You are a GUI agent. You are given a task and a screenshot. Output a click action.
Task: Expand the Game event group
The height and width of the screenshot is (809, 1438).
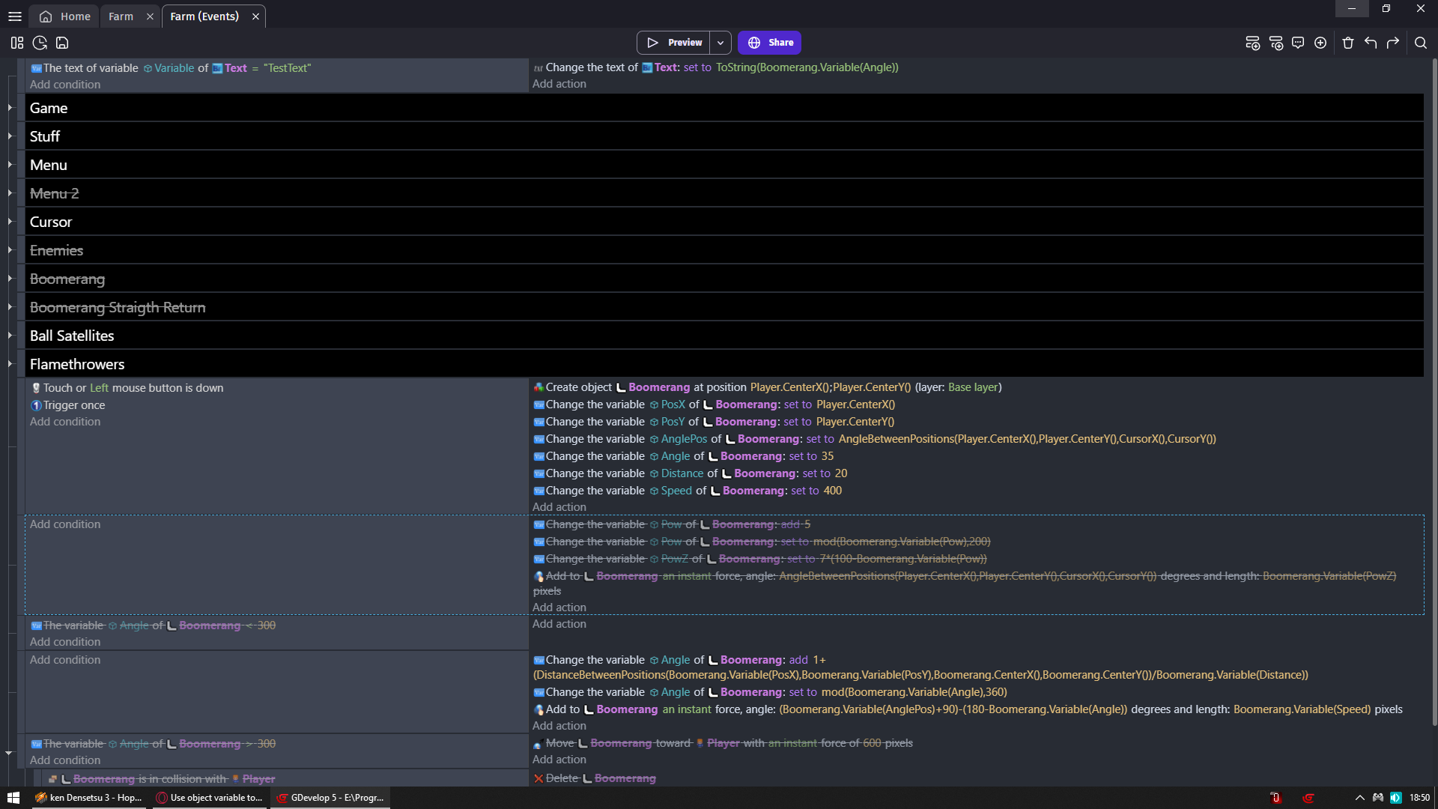(x=10, y=108)
